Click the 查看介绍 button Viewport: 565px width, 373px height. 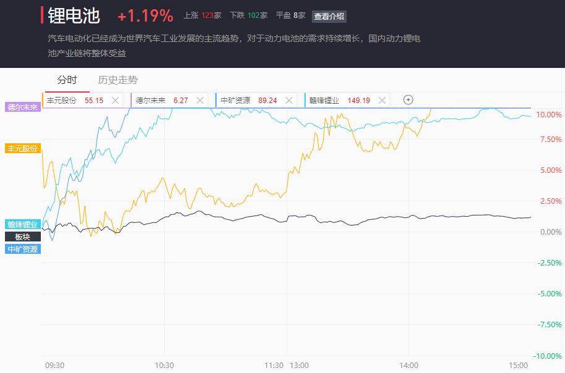pos(329,16)
